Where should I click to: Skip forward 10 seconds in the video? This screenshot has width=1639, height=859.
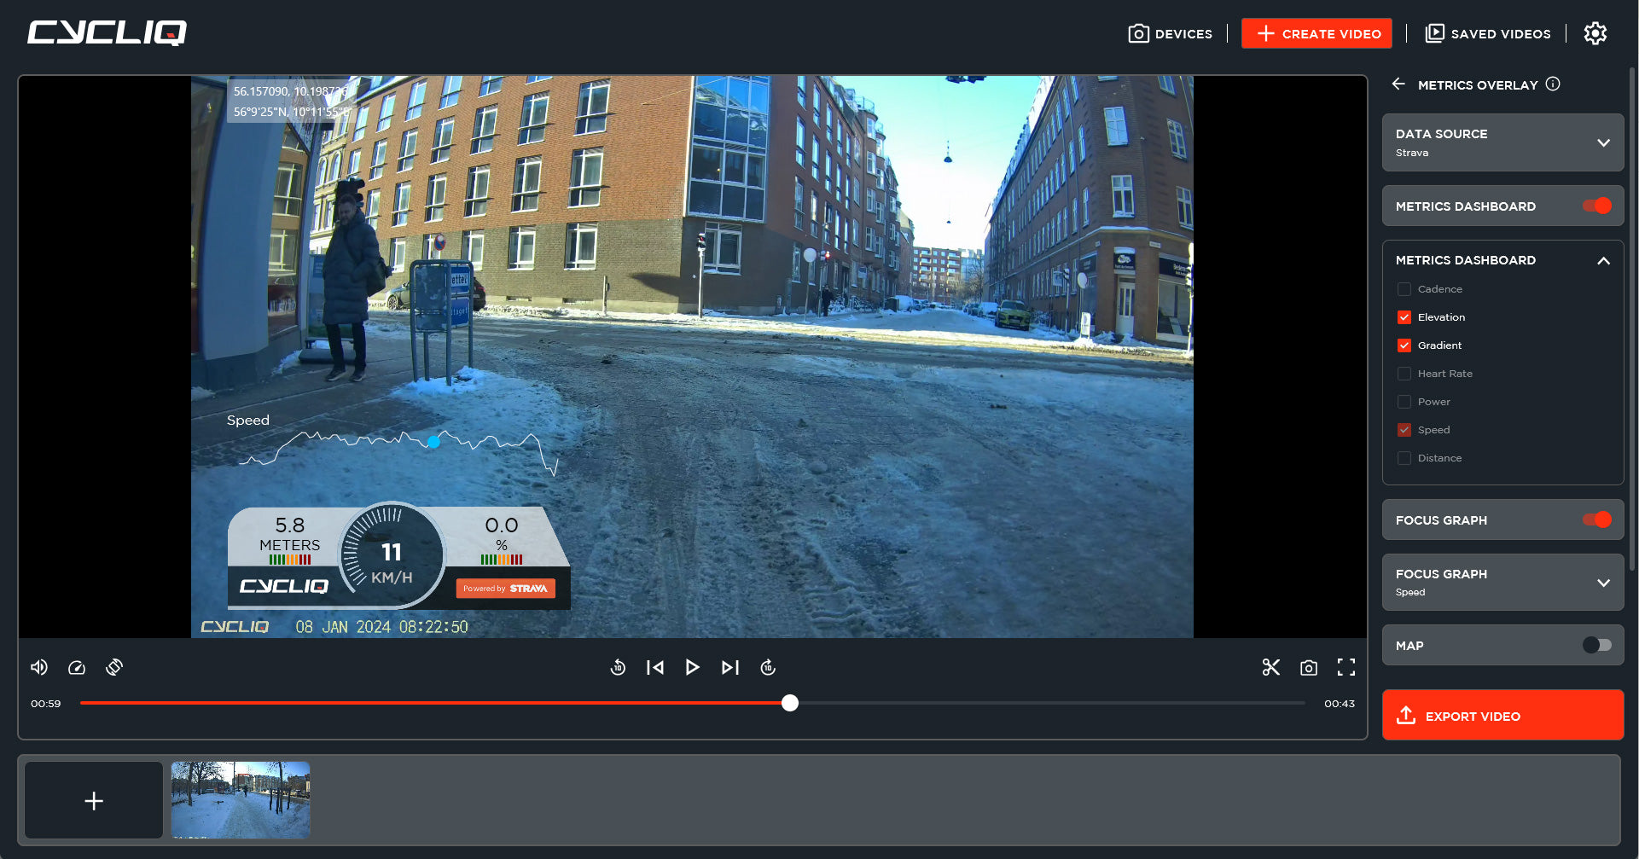[x=768, y=667]
